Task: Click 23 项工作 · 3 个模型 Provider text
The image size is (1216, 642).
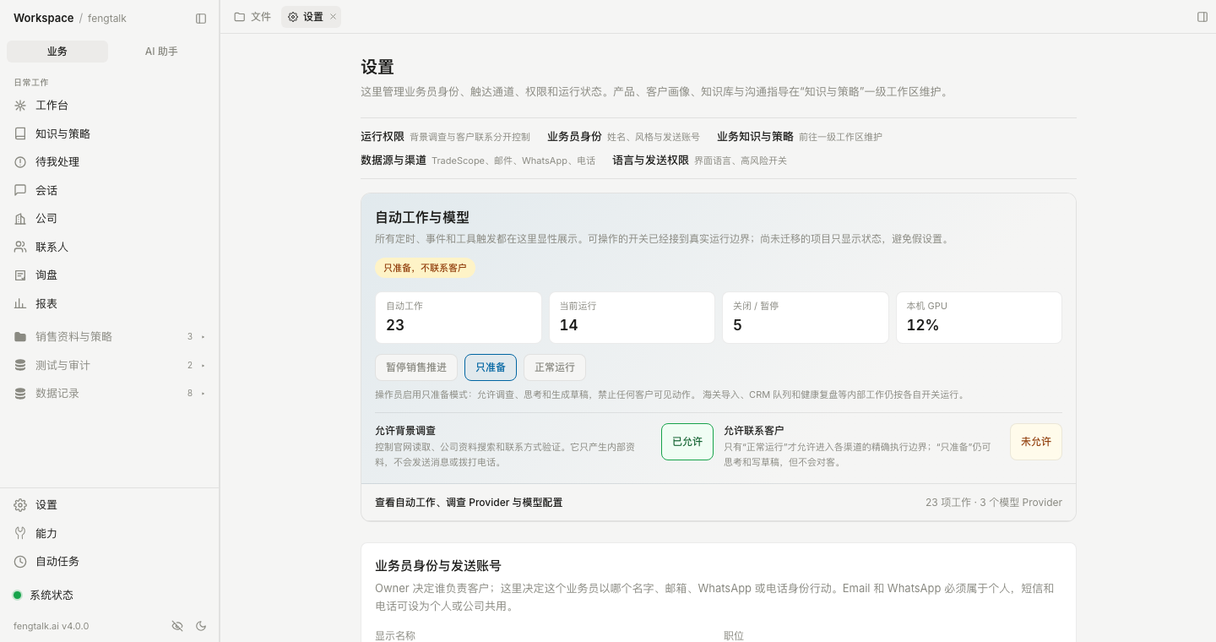Action: [x=994, y=503]
